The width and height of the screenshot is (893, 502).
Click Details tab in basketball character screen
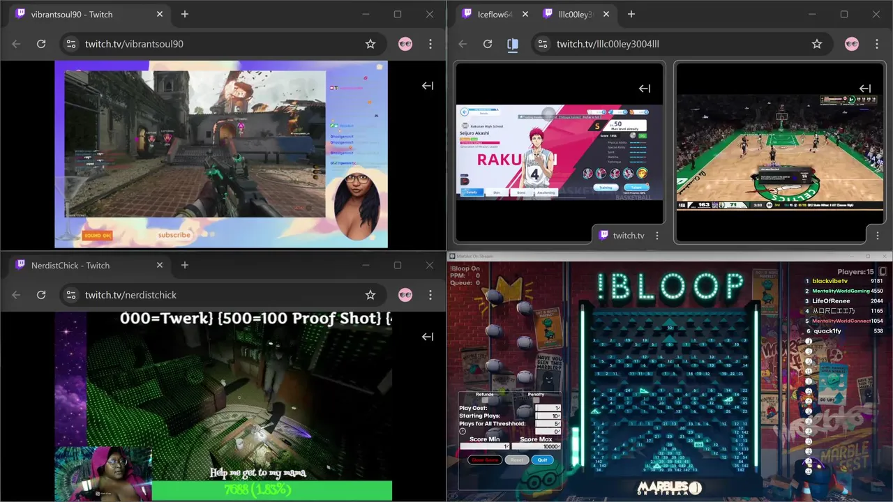[x=472, y=192]
